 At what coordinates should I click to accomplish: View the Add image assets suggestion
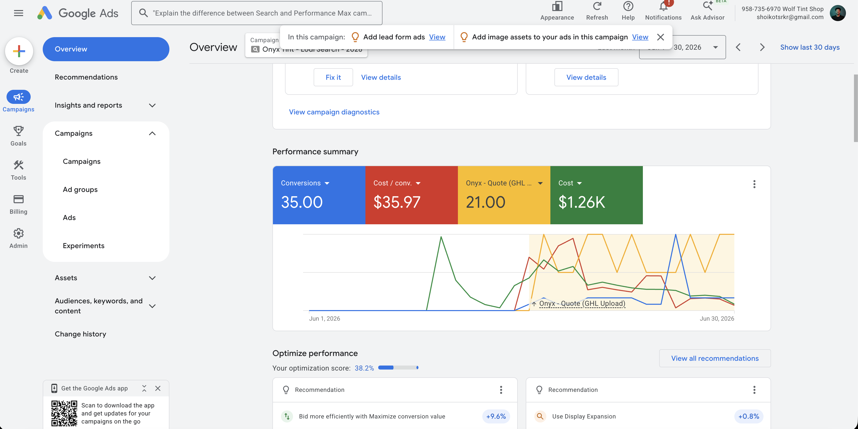click(x=640, y=37)
